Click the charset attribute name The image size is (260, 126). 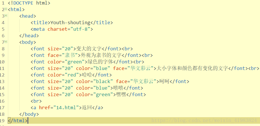[x=57, y=29]
